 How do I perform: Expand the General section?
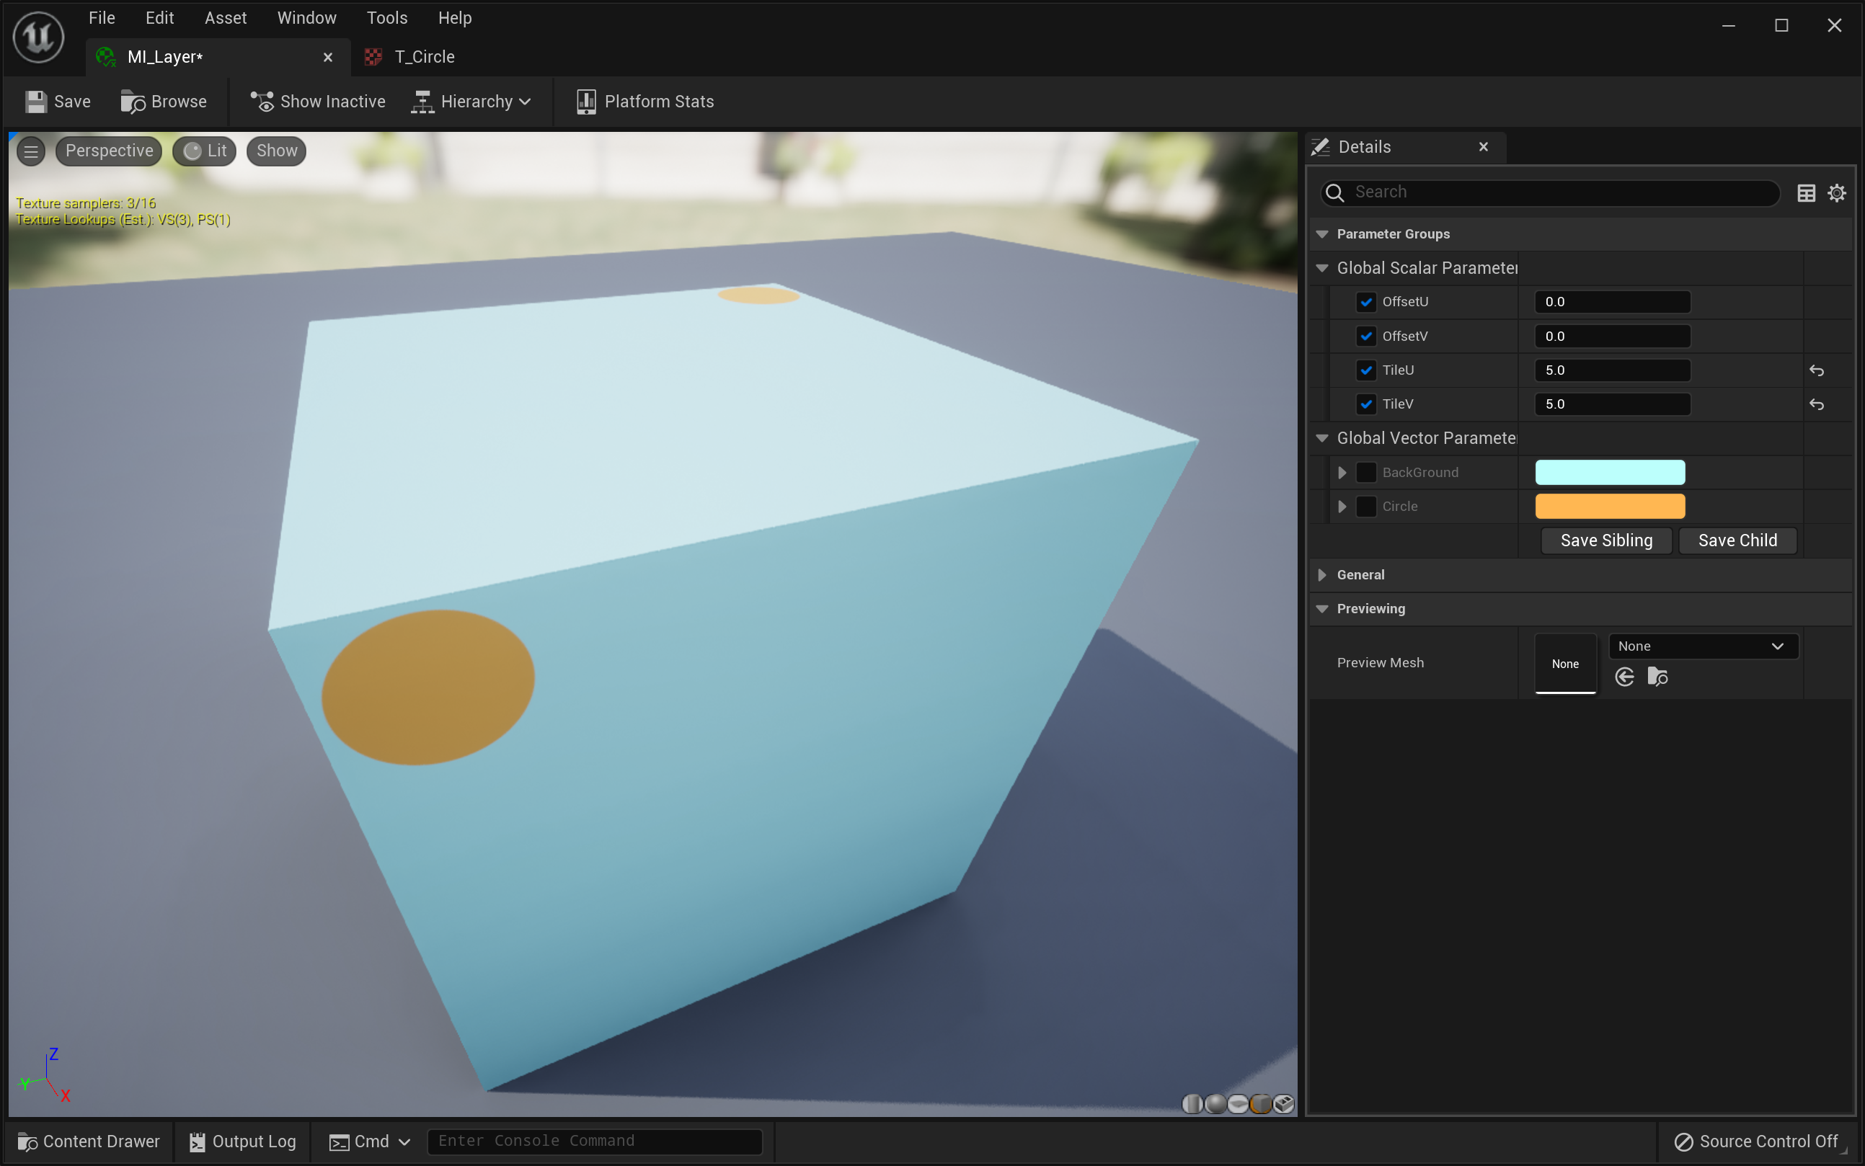[x=1322, y=574]
